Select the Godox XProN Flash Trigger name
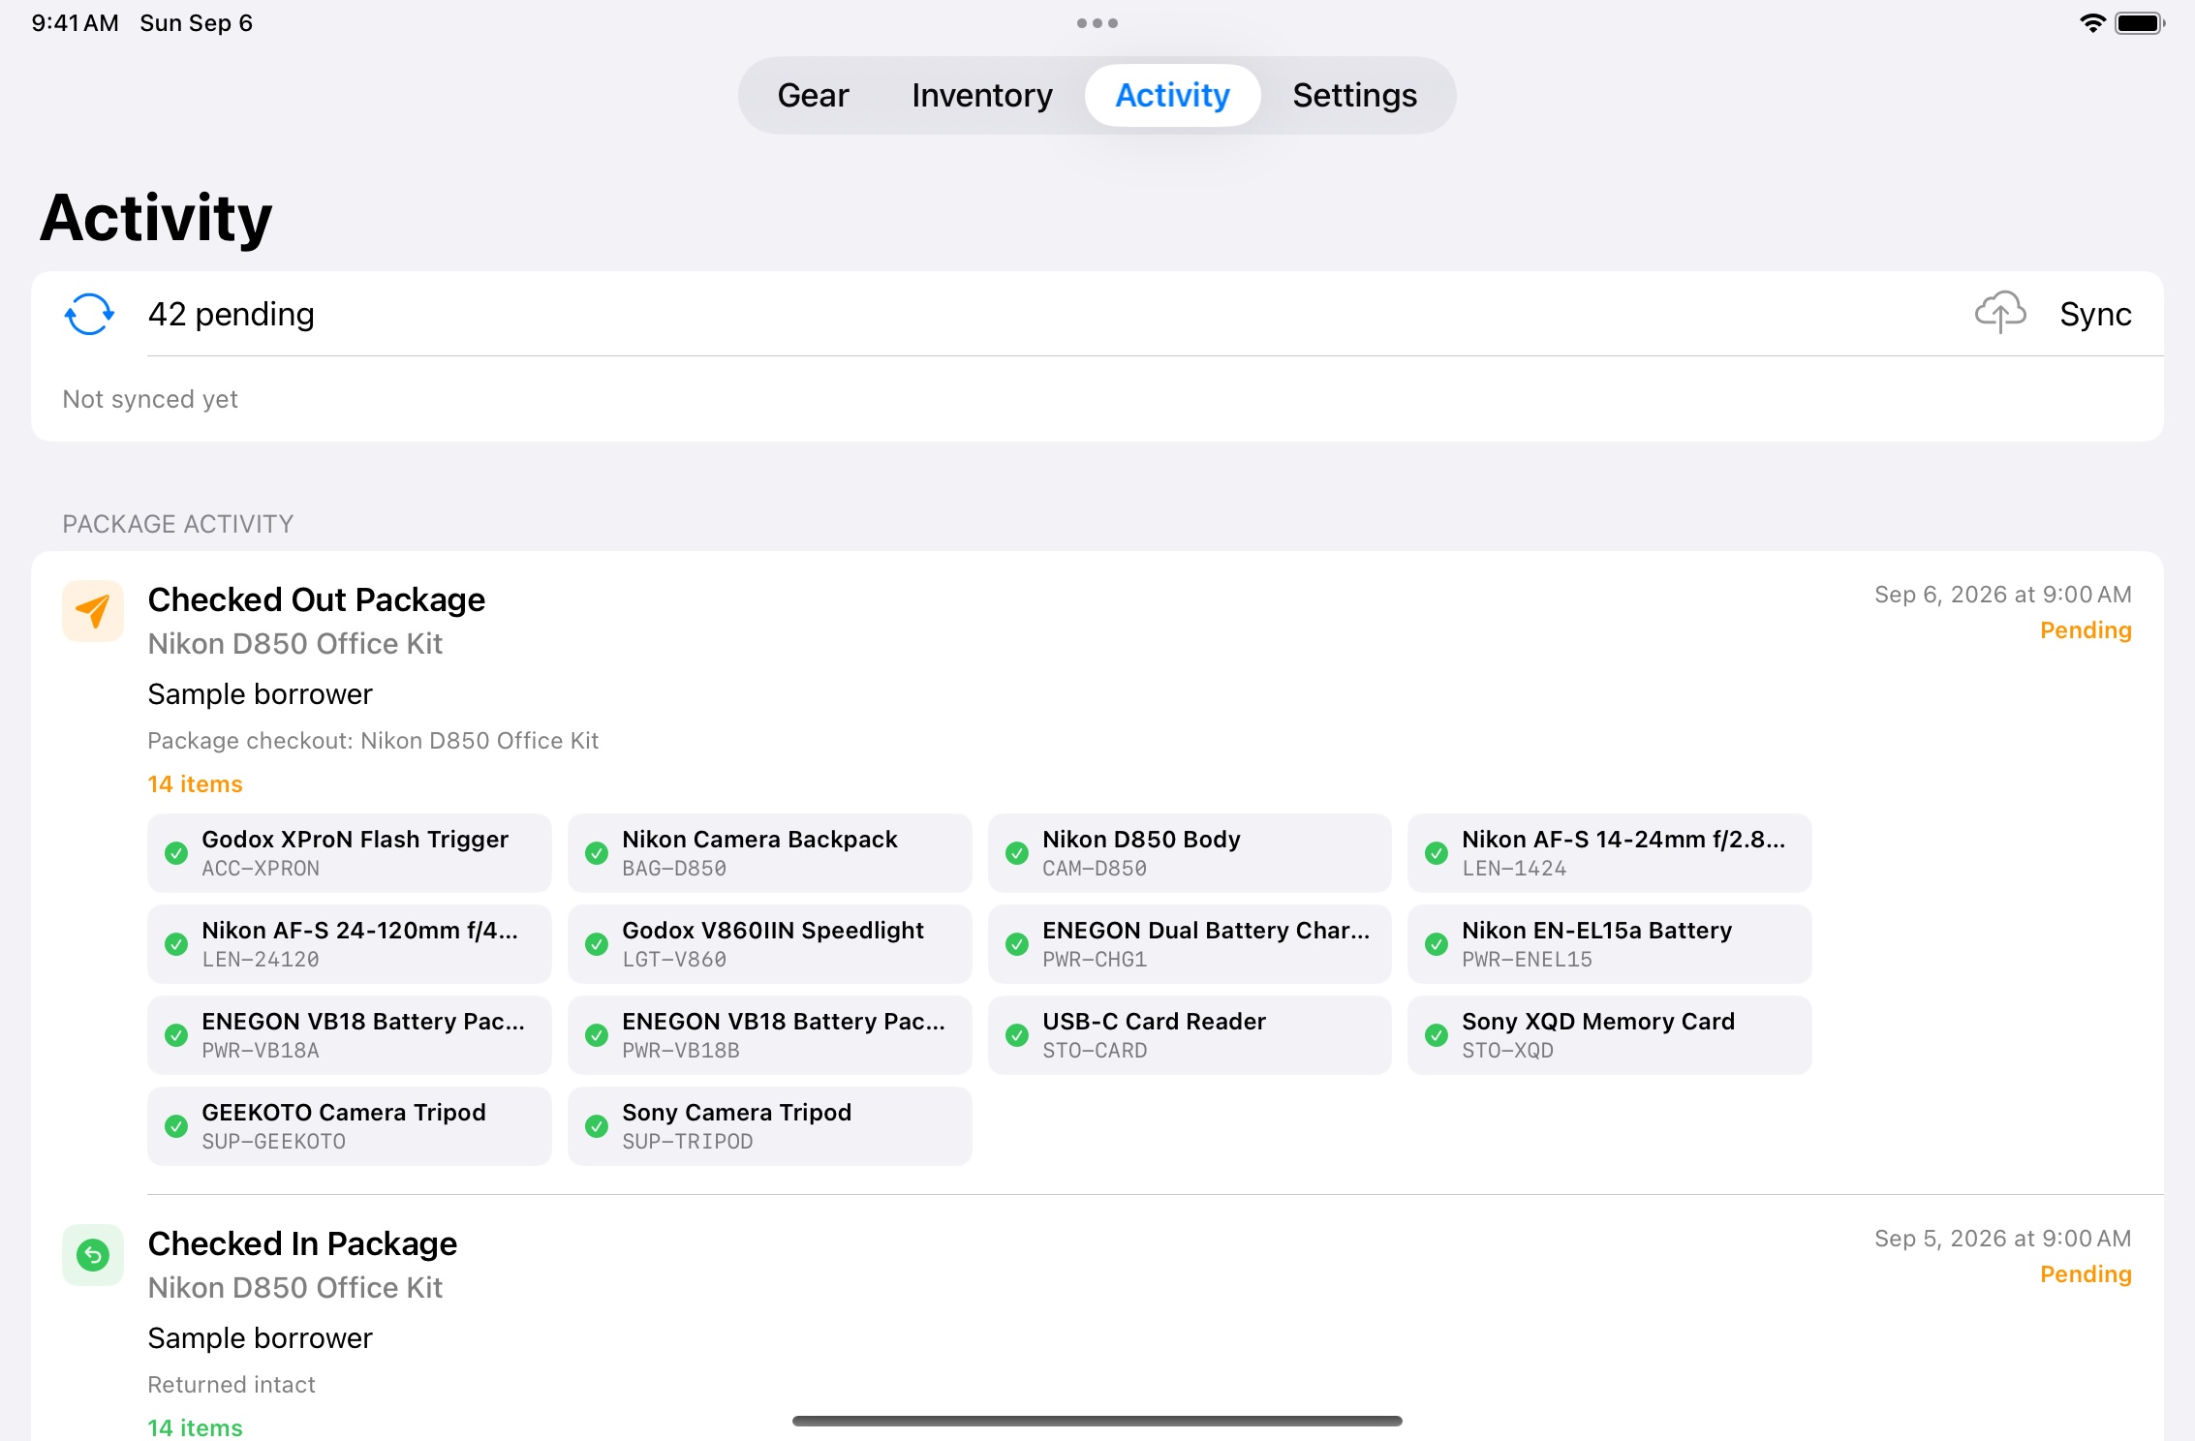Viewport: 2195px width, 1441px height. 355,840
